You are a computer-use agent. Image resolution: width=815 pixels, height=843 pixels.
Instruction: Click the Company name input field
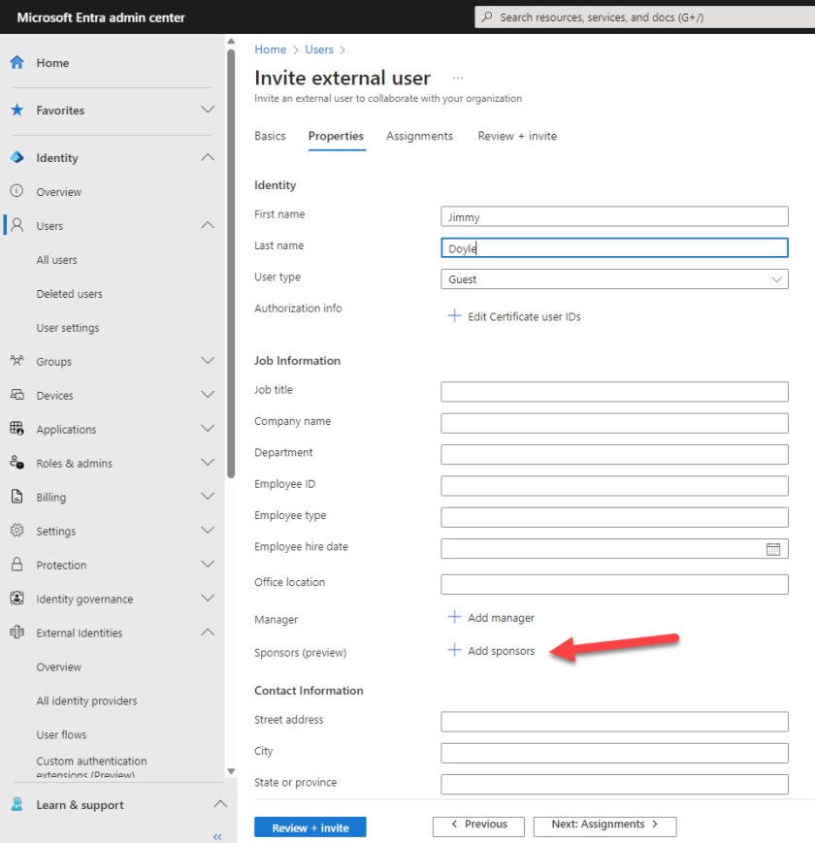pyautogui.click(x=614, y=423)
